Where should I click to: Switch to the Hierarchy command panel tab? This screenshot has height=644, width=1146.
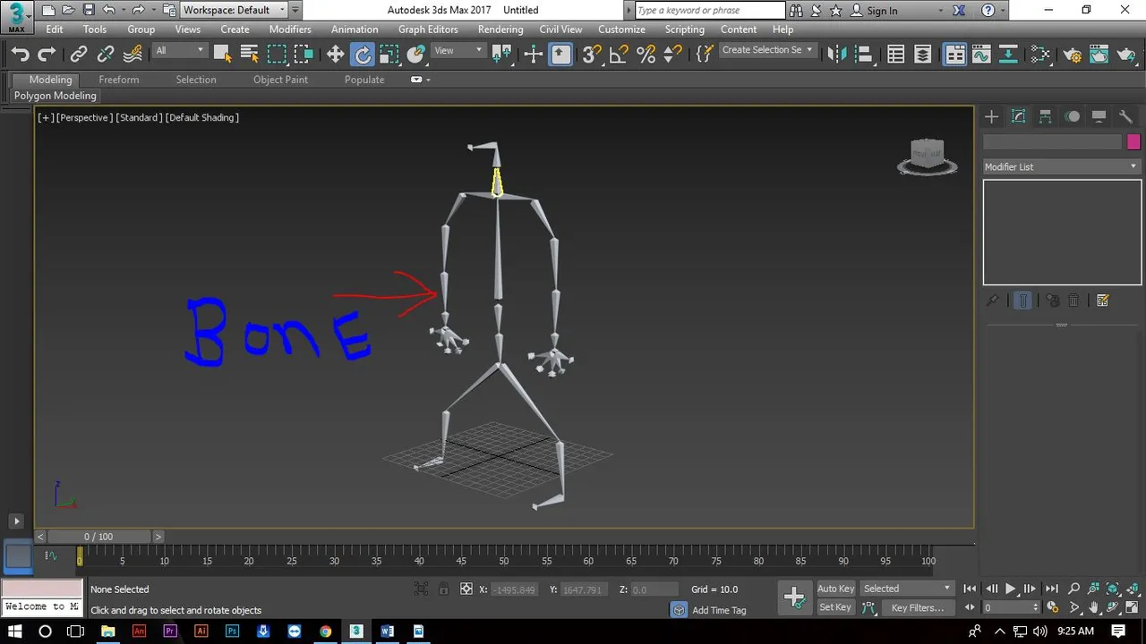[1045, 116]
